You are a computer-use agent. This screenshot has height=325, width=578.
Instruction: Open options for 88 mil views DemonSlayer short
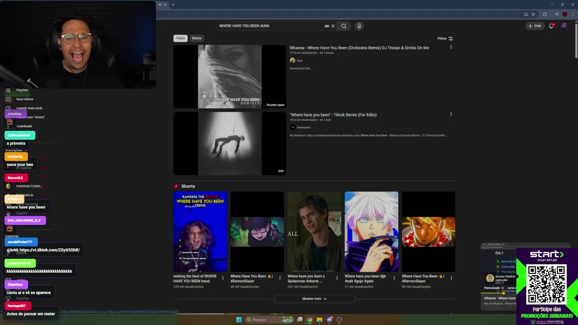[x=451, y=278]
